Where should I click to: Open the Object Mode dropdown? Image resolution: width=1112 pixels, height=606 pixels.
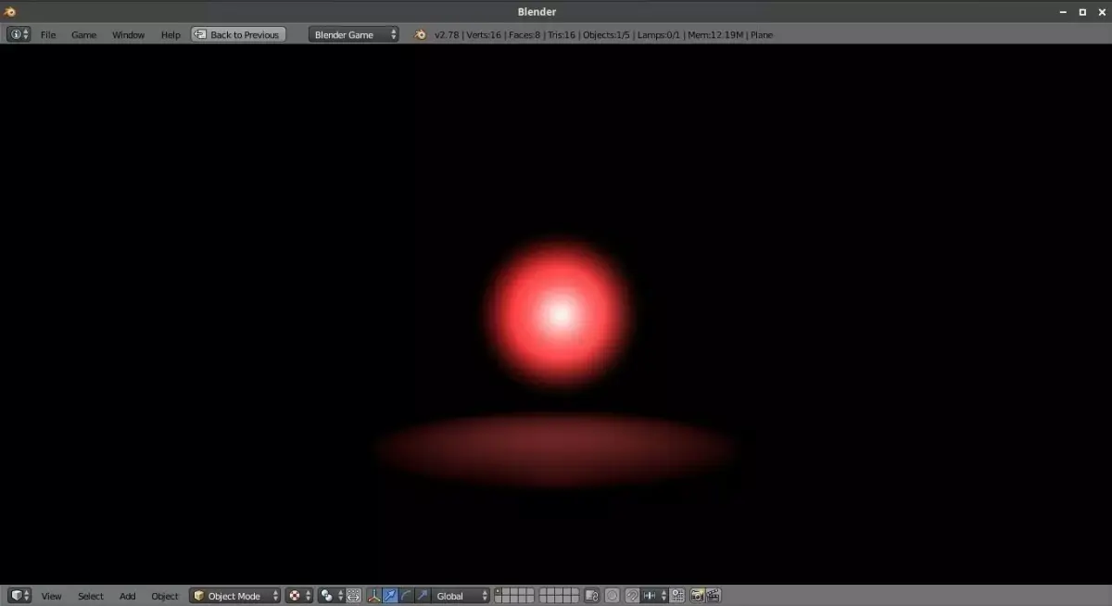coord(234,596)
